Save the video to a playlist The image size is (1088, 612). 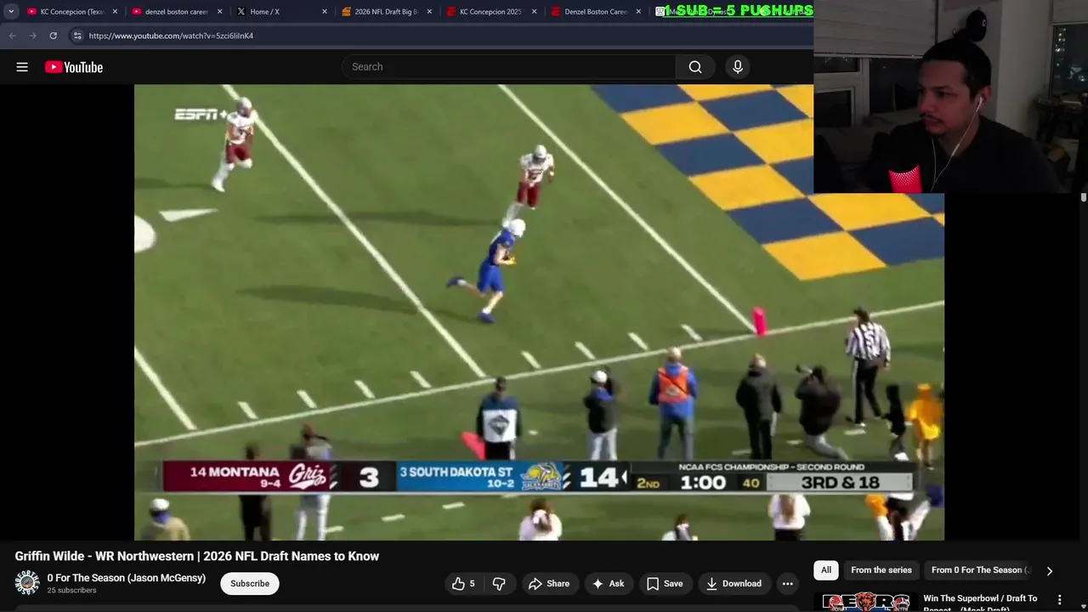[665, 583]
